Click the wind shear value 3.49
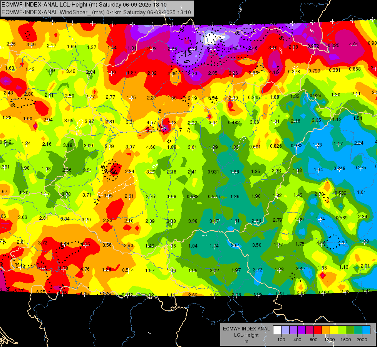This screenshot has height=347, width=377. (31, 45)
